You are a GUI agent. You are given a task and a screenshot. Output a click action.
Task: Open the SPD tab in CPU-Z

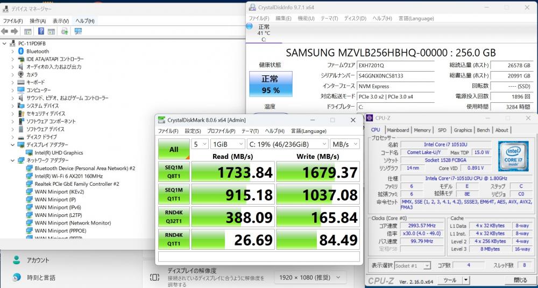[x=442, y=130]
